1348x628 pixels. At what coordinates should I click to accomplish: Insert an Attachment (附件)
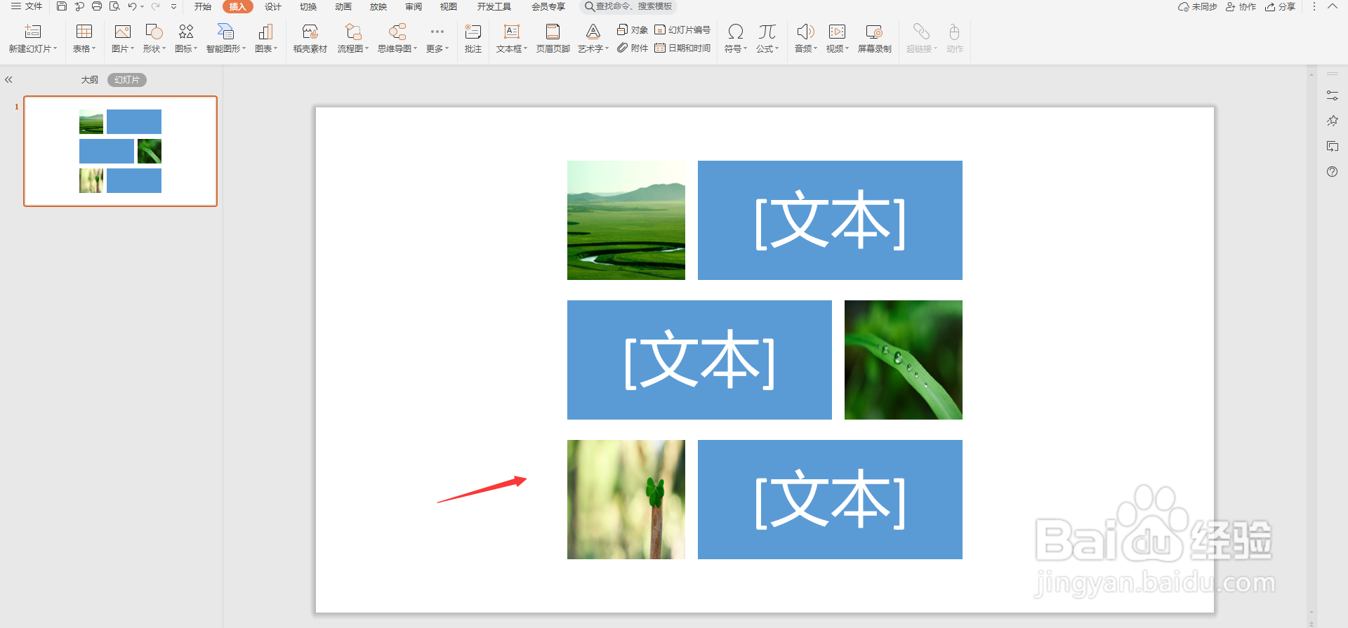click(633, 48)
